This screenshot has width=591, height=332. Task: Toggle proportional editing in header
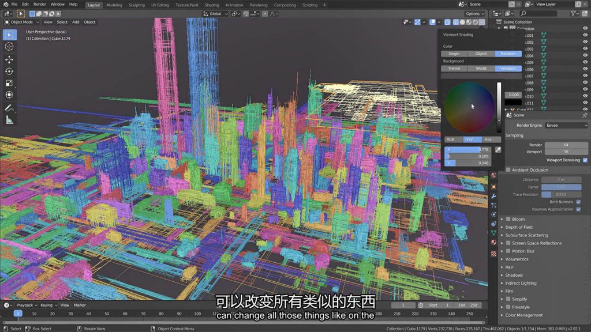(265, 14)
